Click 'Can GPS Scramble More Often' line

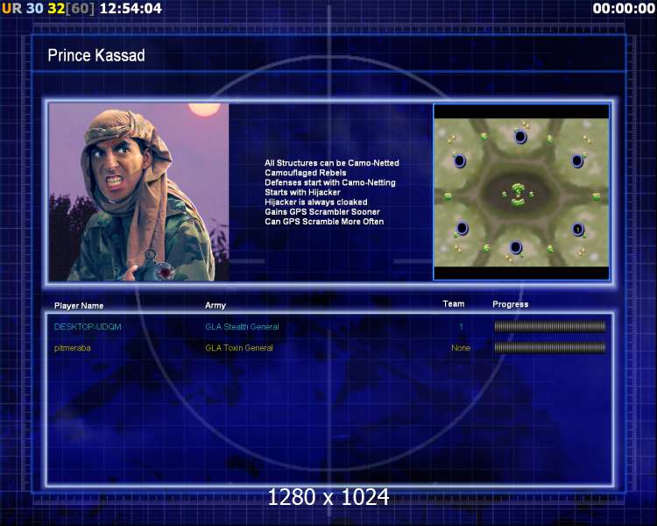324,222
